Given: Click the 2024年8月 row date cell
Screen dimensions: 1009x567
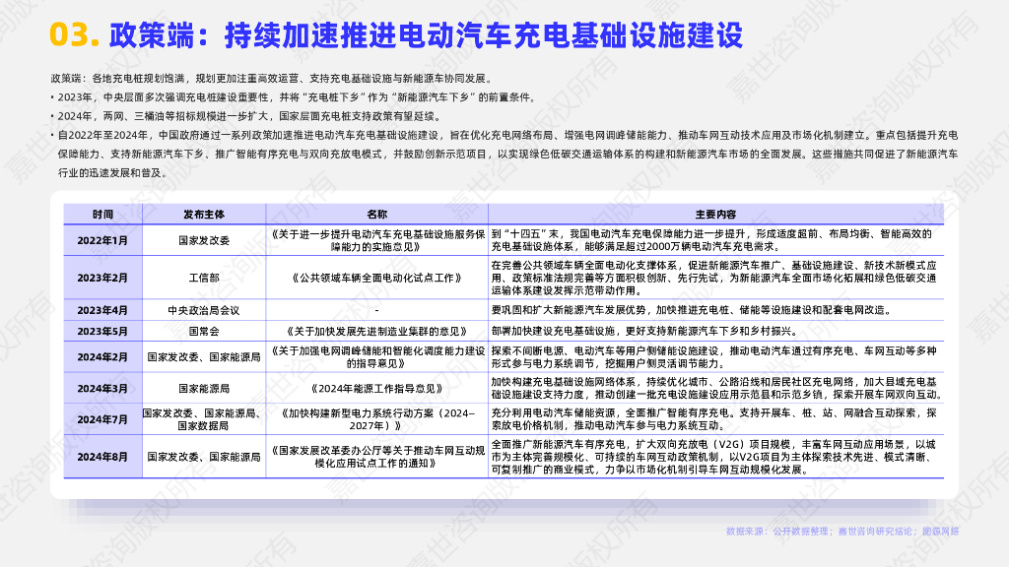Looking at the screenshot, I should (101, 455).
